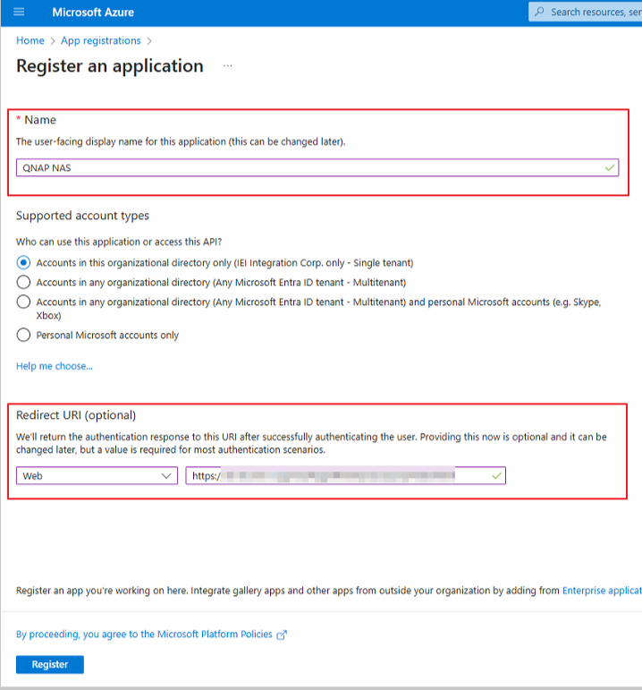Open Microsoft Platform Policies link
This screenshot has height=690, width=642.
(215, 635)
